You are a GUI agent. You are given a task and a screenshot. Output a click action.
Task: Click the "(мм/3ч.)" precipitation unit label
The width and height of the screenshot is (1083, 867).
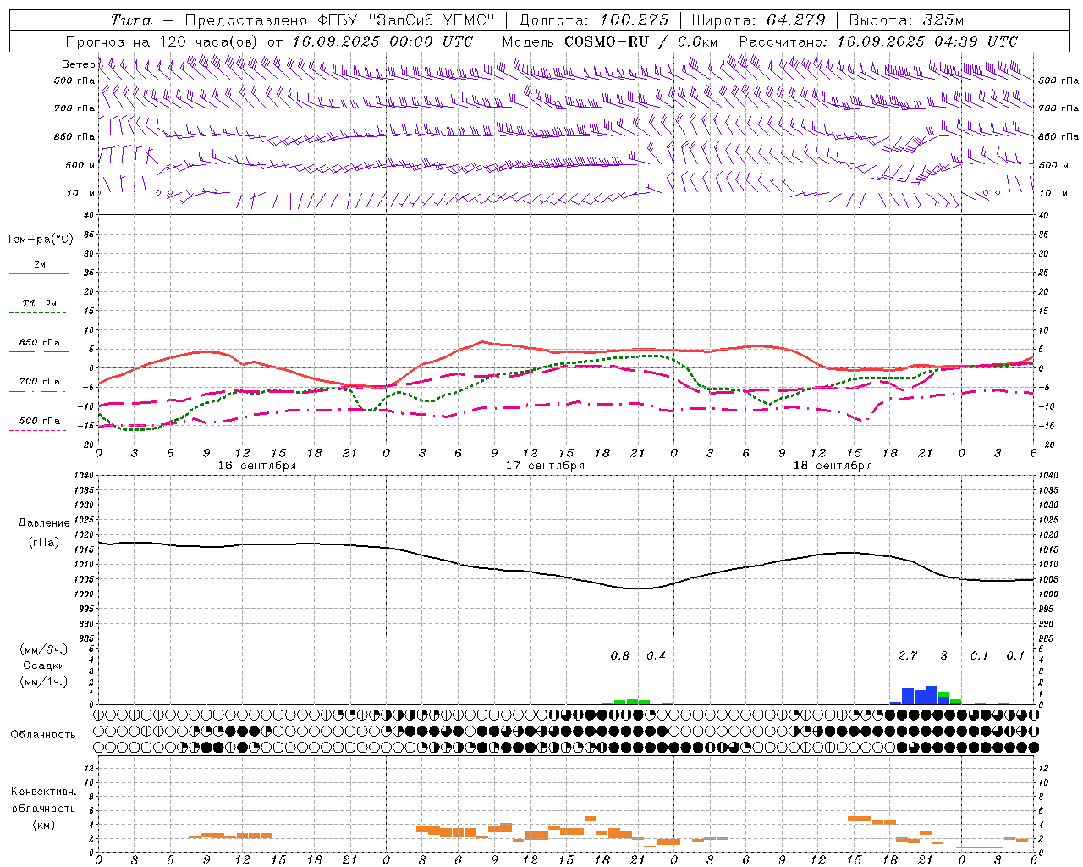coord(44,649)
